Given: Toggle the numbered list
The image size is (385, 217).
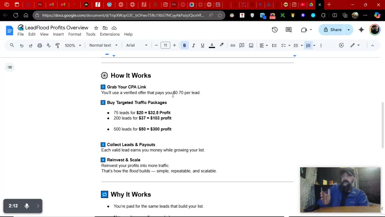Looking at the screenshot, I should pos(308,46).
